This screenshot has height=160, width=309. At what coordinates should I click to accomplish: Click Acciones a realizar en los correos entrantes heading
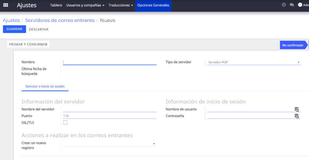[77, 135]
